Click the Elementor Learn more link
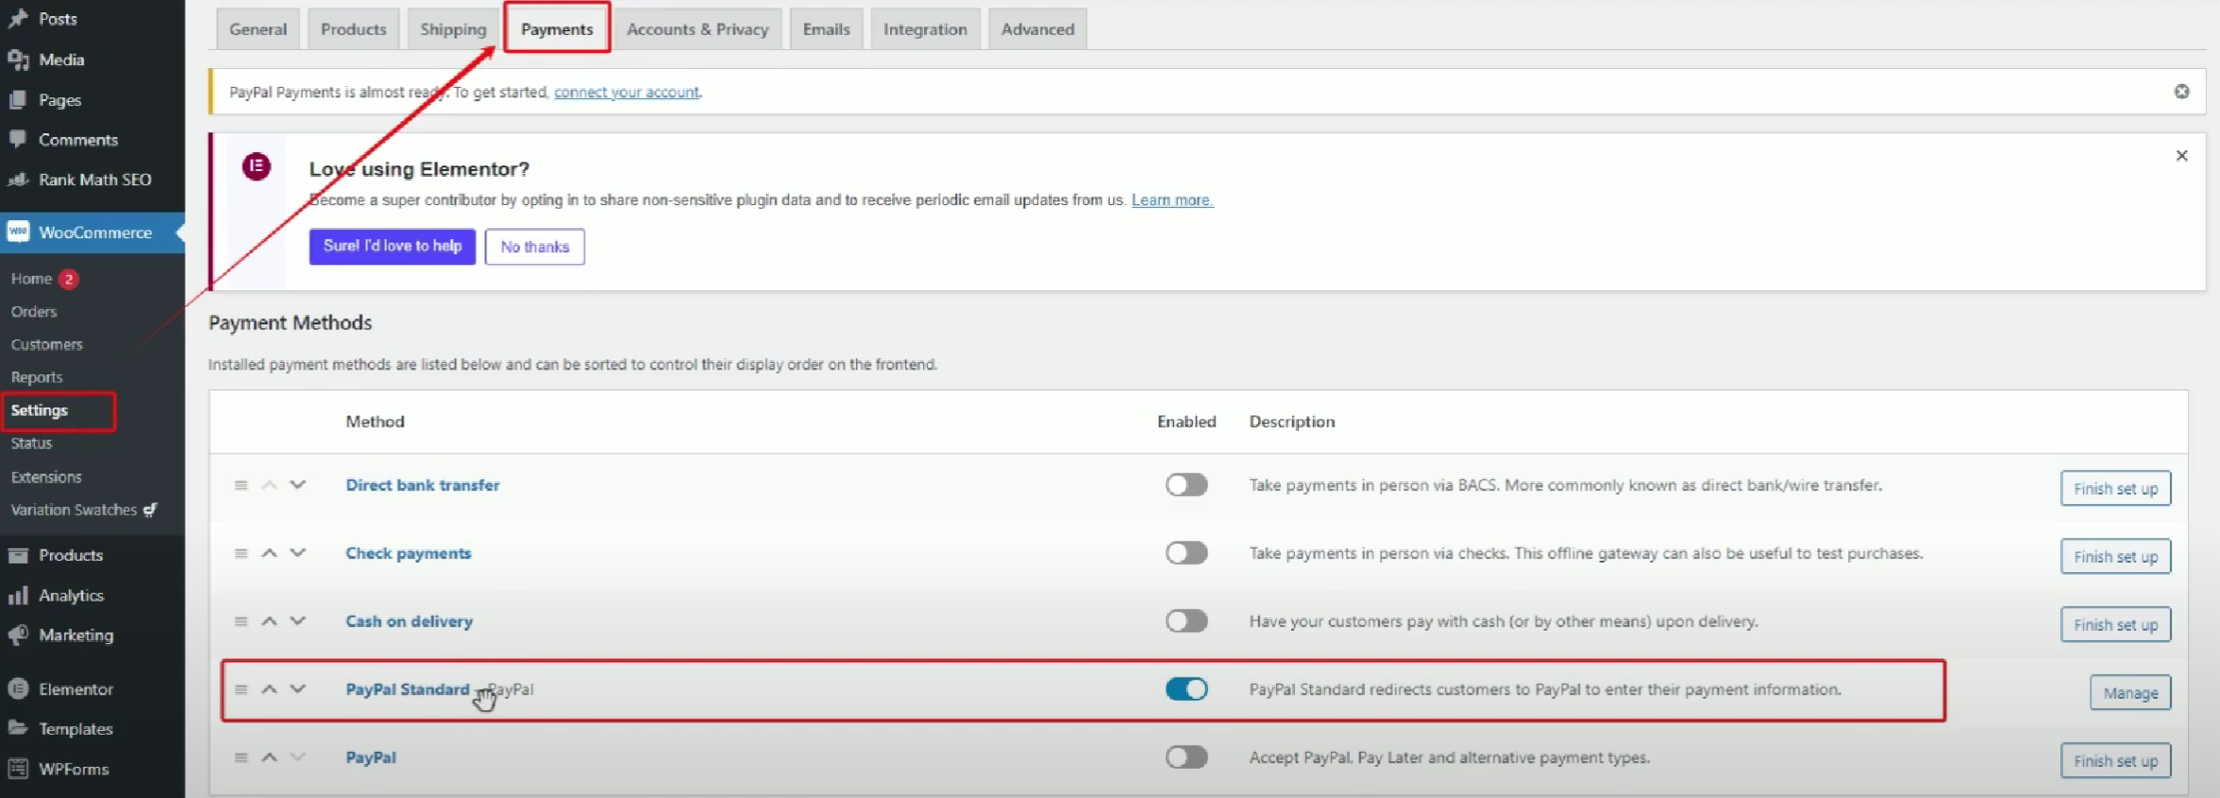This screenshot has width=2220, height=798. click(1172, 199)
